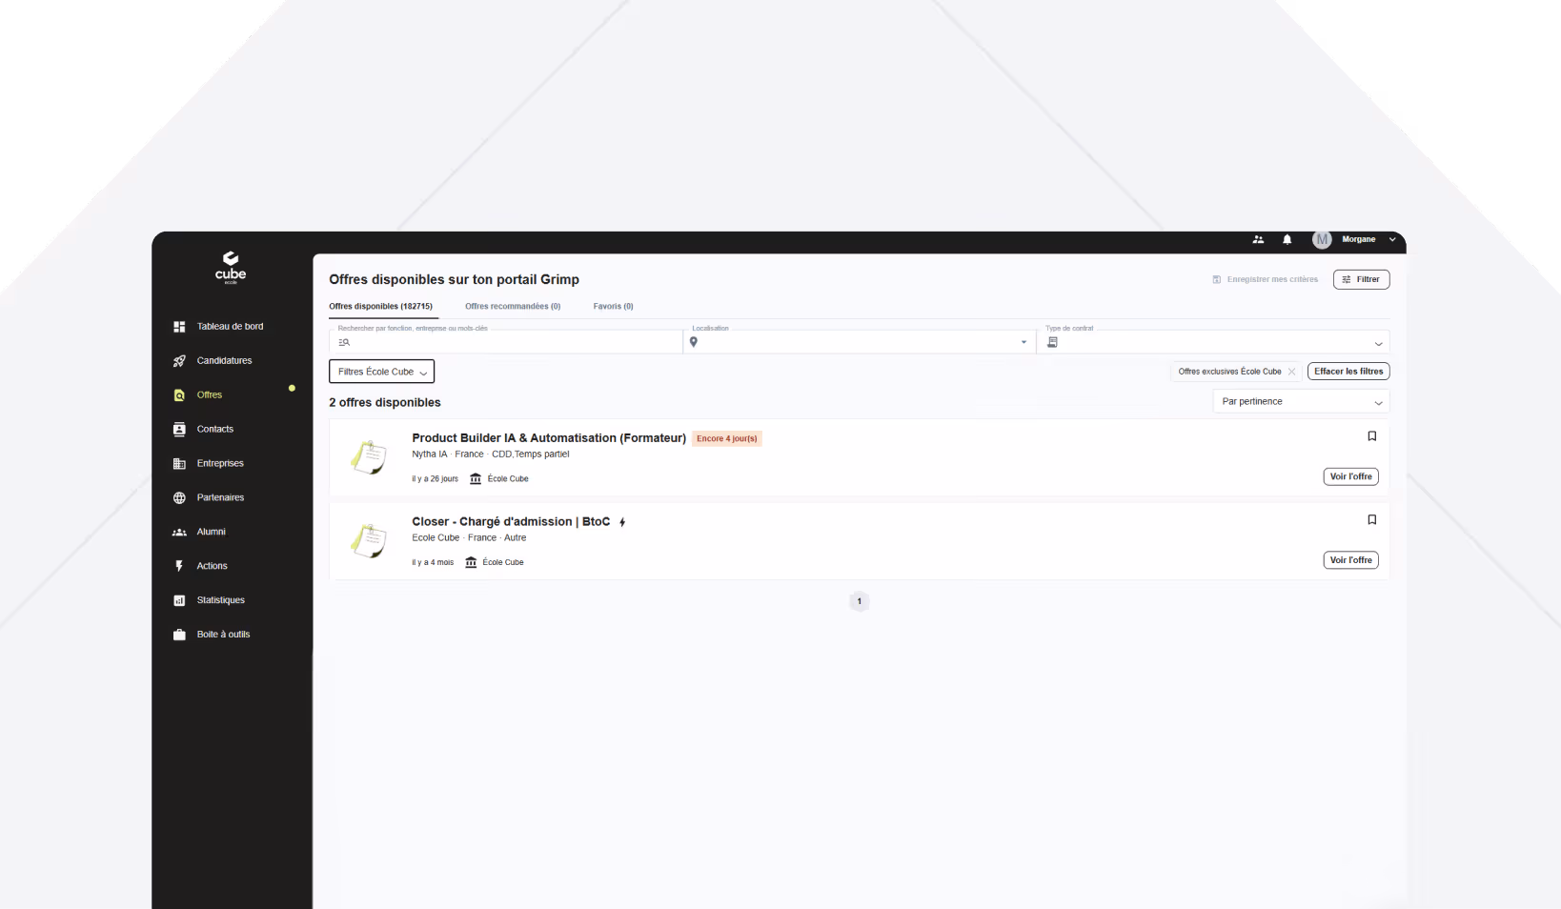This screenshot has width=1561, height=909.
Task: Click the "il y a 4 mois" text
Action: (x=433, y=563)
